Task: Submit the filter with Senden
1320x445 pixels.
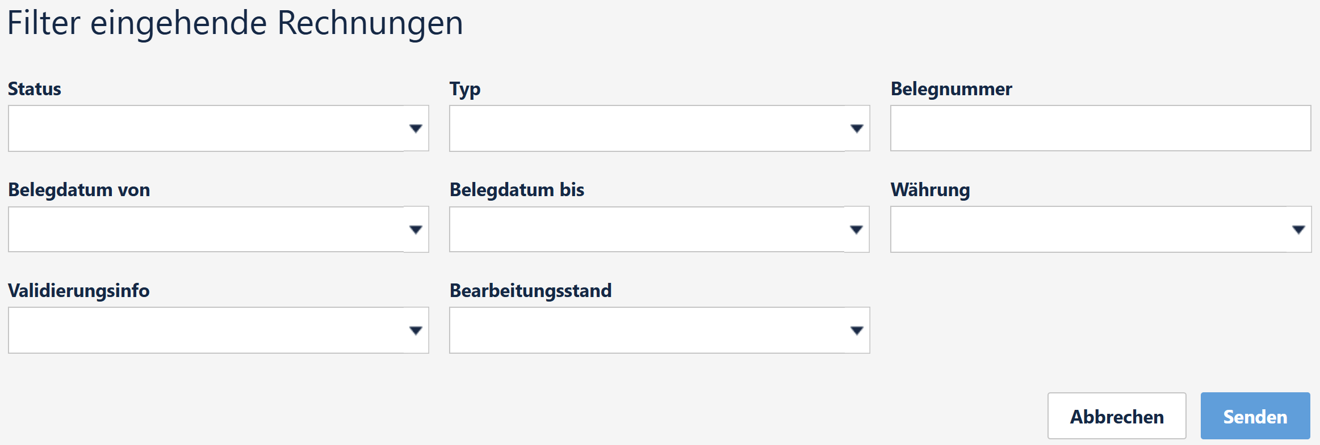Action: (x=1255, y=416)
